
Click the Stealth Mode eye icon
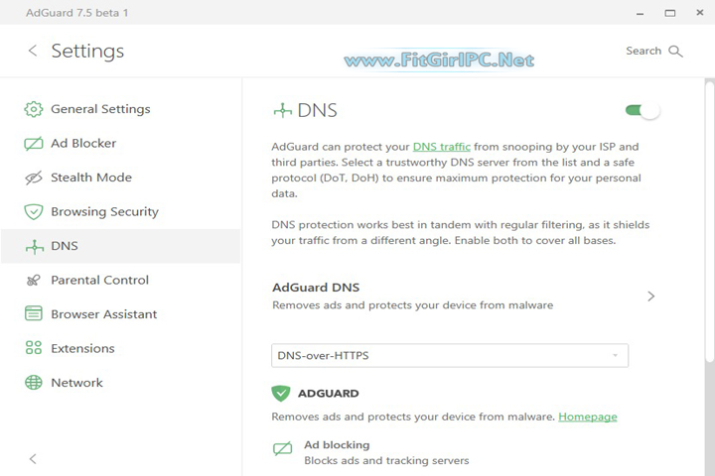(34, 178)
